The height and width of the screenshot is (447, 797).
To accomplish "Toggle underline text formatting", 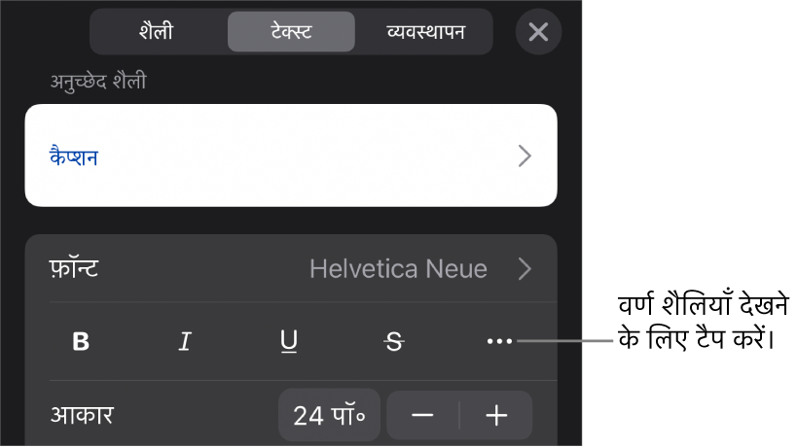I will coord(289,342).
